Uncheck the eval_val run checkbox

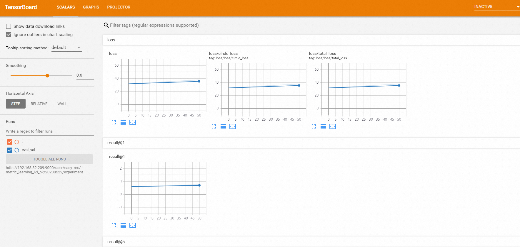click(x=10, y=150)
